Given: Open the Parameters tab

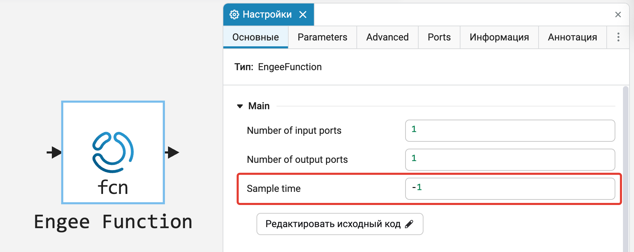Looking at the screenshot, I should (322, 37).
